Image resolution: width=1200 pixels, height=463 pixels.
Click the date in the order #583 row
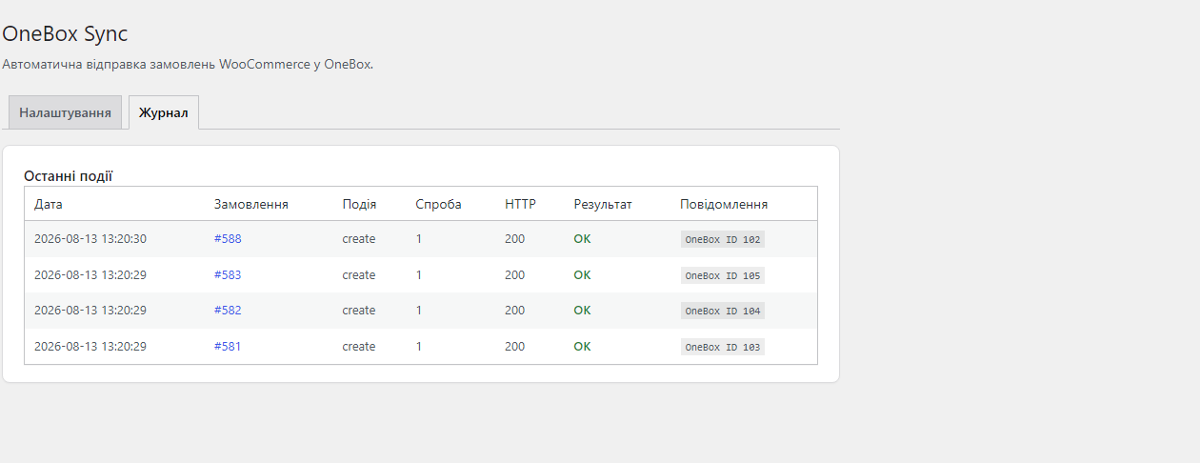[90, 275]
